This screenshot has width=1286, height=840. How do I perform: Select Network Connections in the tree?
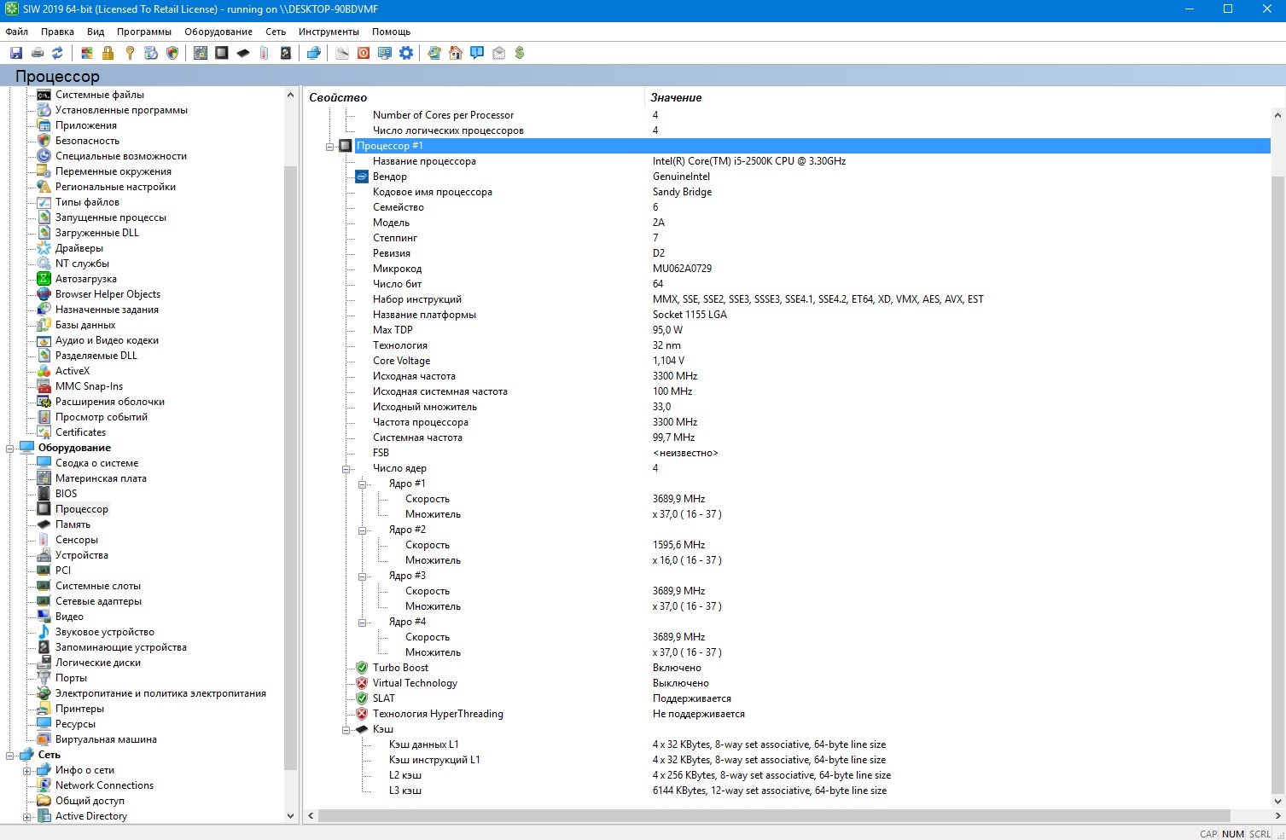[104, 785]
